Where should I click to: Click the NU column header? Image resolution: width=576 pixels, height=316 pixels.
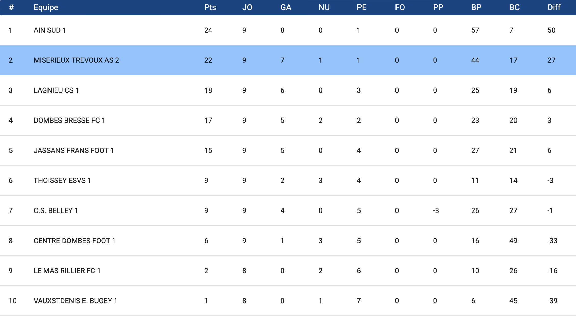(x=324, y=7)
